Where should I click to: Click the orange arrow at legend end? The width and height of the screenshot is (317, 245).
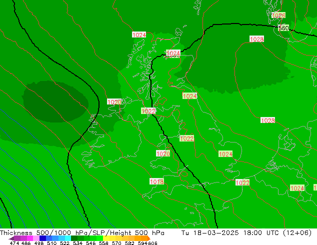(x=149, y=238)
